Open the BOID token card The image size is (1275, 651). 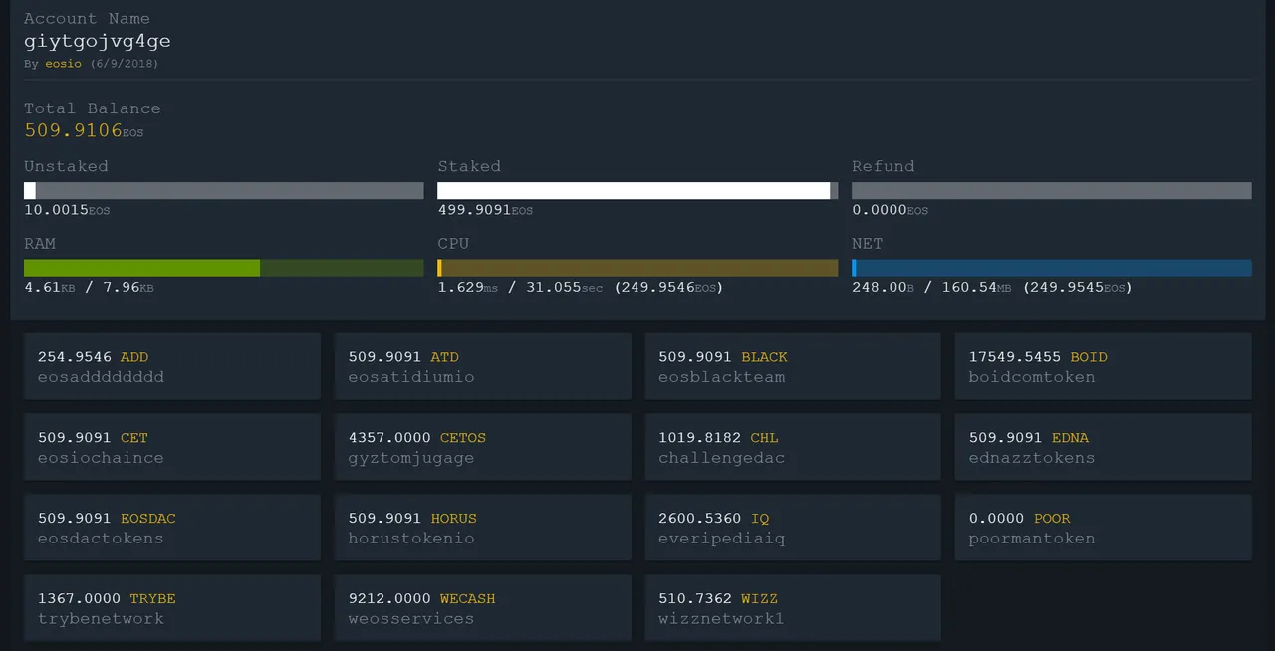pos(1103,366)
